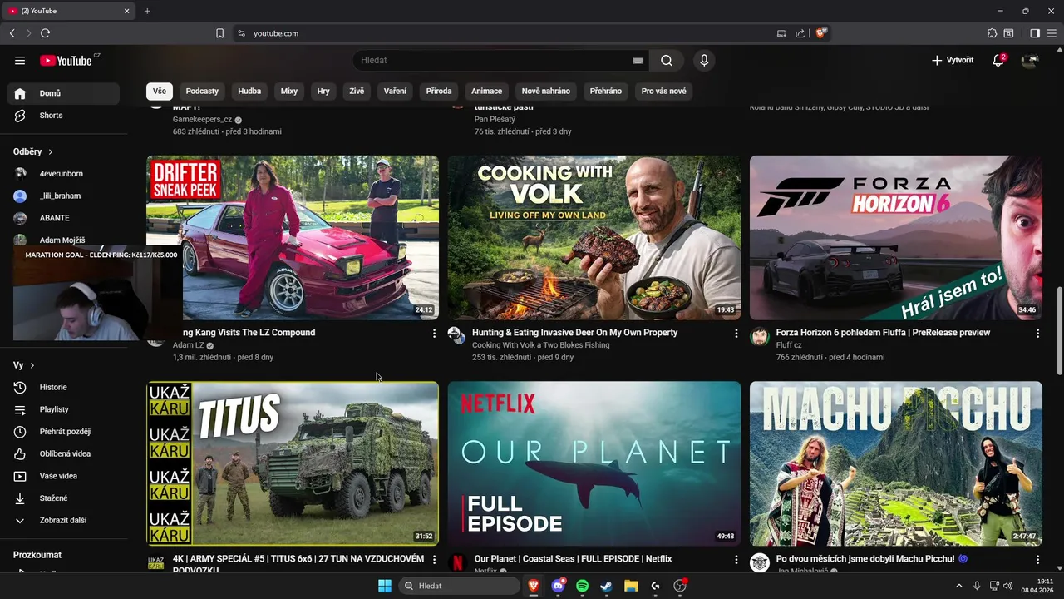Click the YouTube logo
This screenshot has width=1064, height=599.
pyautogui.click(x=66, y=61)
